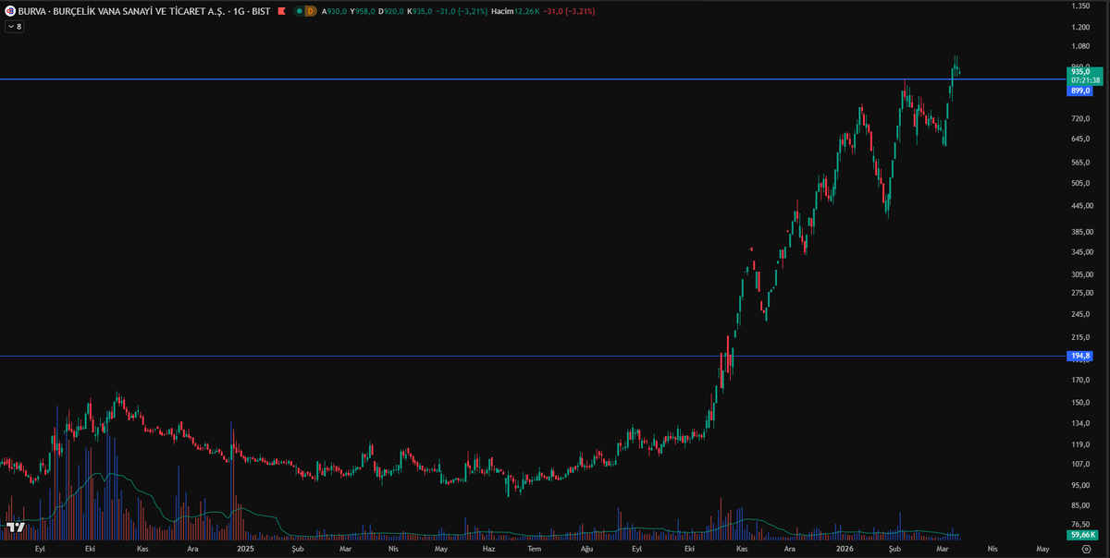Click the green market status dot

tap(299, 11)
